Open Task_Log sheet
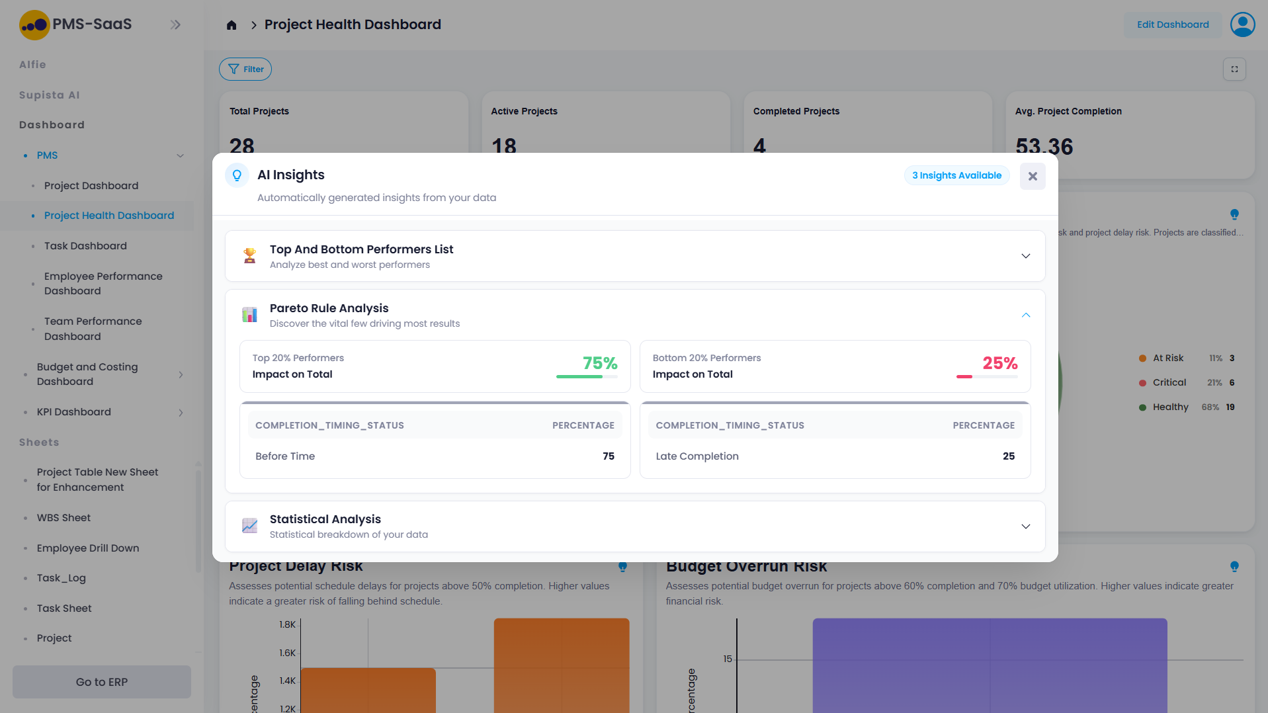 pyautogui.click(x=62, y=578)
